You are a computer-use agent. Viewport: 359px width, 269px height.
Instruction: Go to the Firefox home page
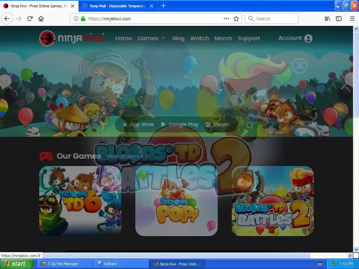point(41,19)
